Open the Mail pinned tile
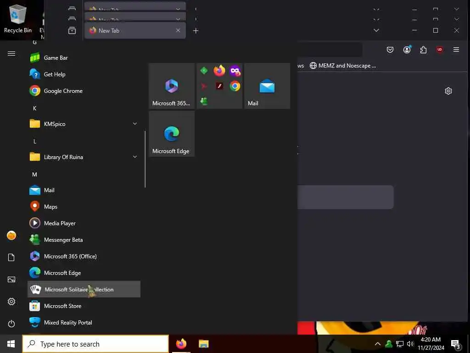The width and height of the screenshot is (470, 353). click(x=267, y=86)
